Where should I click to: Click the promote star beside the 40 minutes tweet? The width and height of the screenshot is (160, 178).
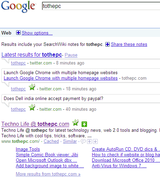(x=32, y=107)
